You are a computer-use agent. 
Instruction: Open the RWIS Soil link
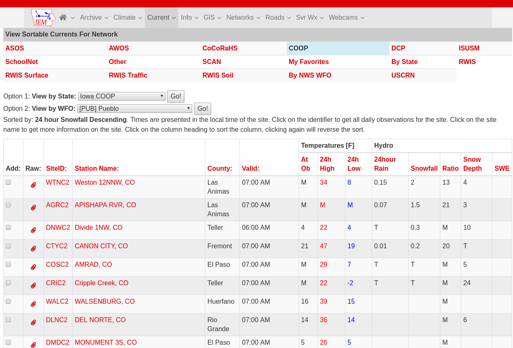pyautogui.click(x=218, y=76)
